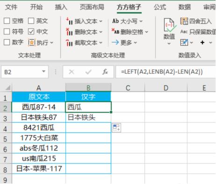Click the Name Box showing B2
Viewport: 216px width, 184px height.
25,72
